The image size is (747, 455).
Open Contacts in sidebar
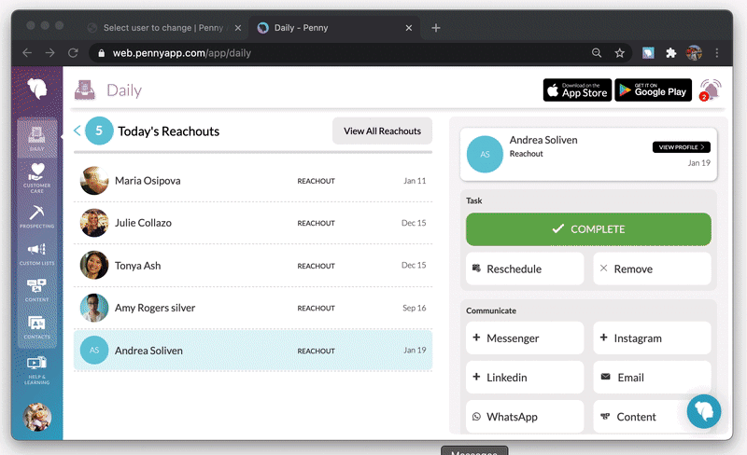pyautogui.click(x=37, y=327)
